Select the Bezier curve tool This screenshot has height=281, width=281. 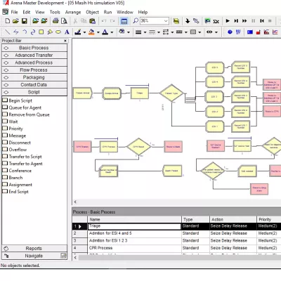[x=33, y=32]
